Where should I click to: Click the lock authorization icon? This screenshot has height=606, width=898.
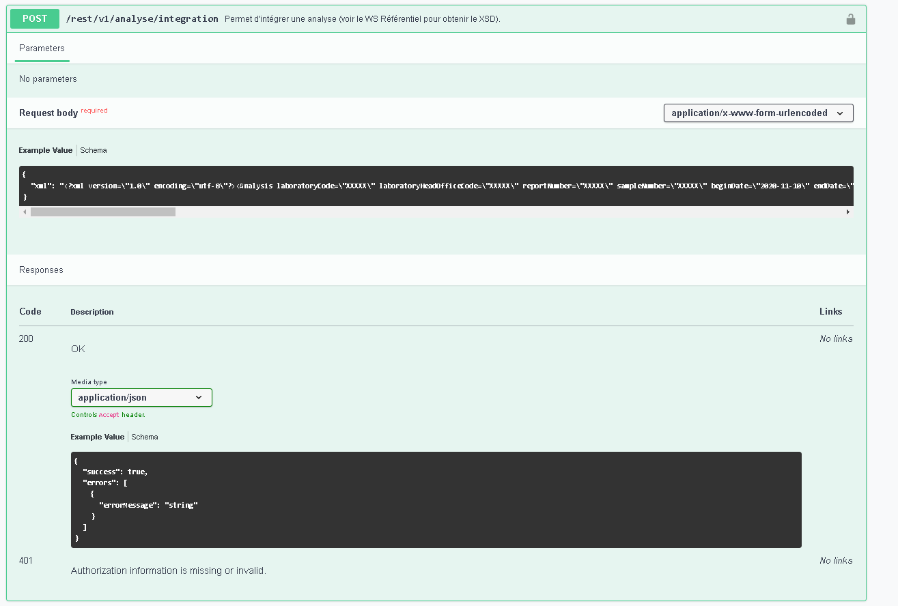click(851, 18)
